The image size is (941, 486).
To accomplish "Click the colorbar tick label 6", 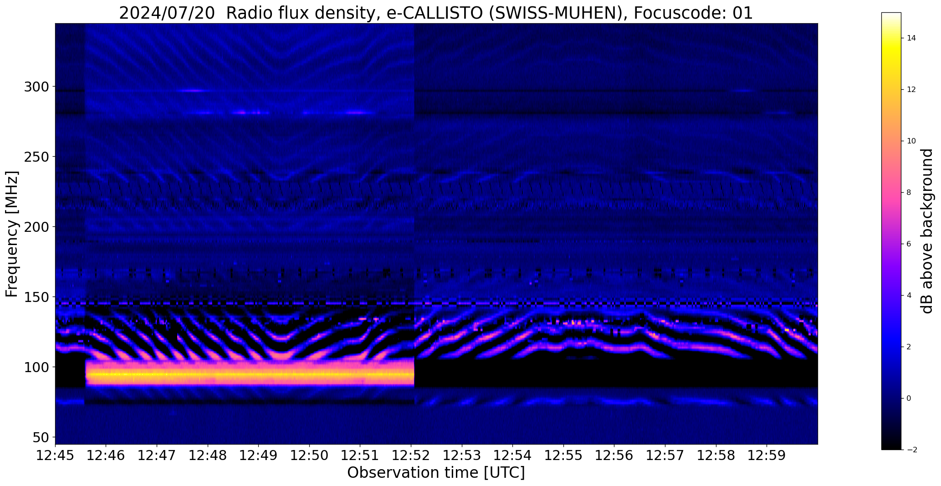I will pos(909,244).
